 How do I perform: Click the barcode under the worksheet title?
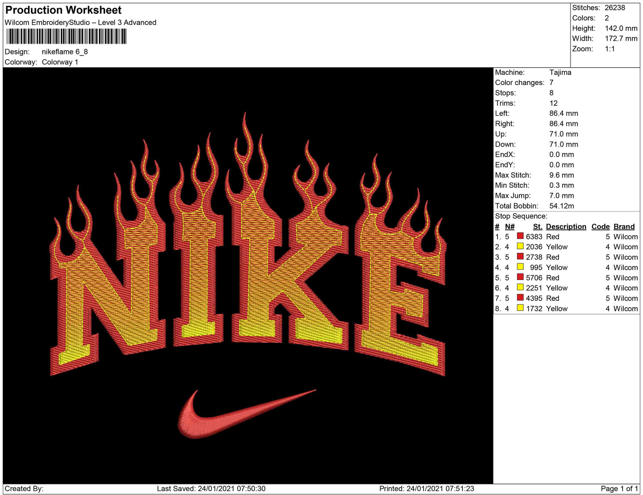[x=67, y=37]
